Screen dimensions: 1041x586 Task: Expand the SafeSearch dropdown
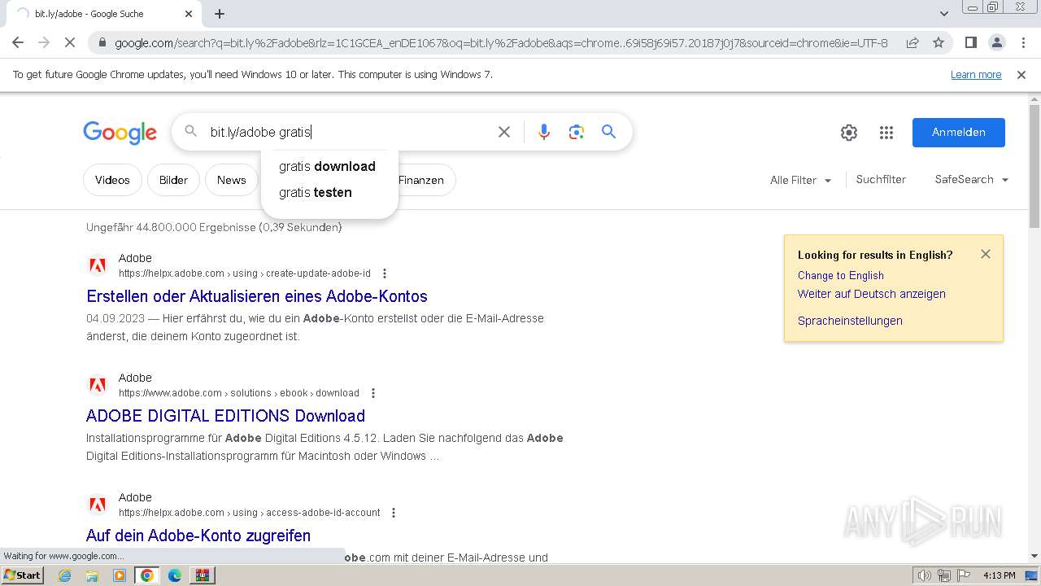(x=972, y=180)
